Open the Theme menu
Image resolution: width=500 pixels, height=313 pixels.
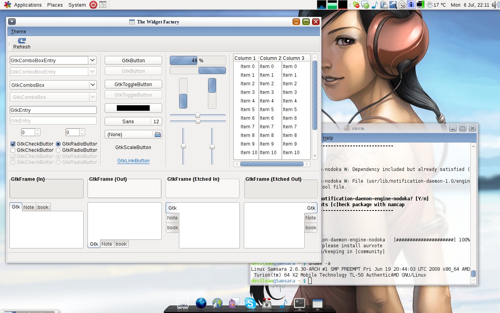(18, 32)
